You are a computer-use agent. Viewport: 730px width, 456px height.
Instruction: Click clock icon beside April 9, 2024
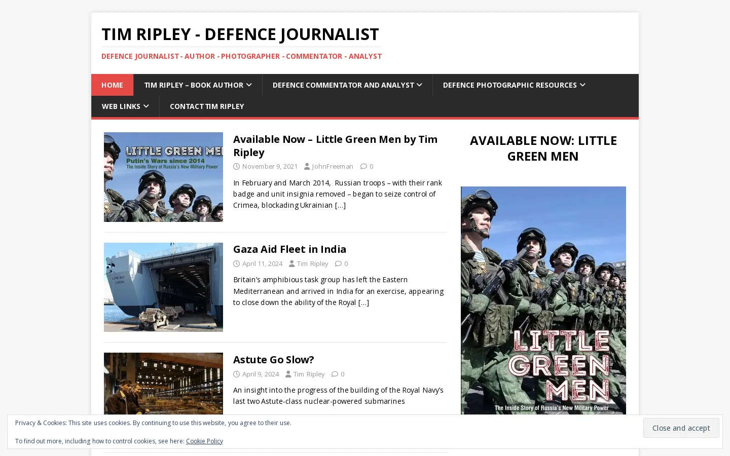point(236,374)
